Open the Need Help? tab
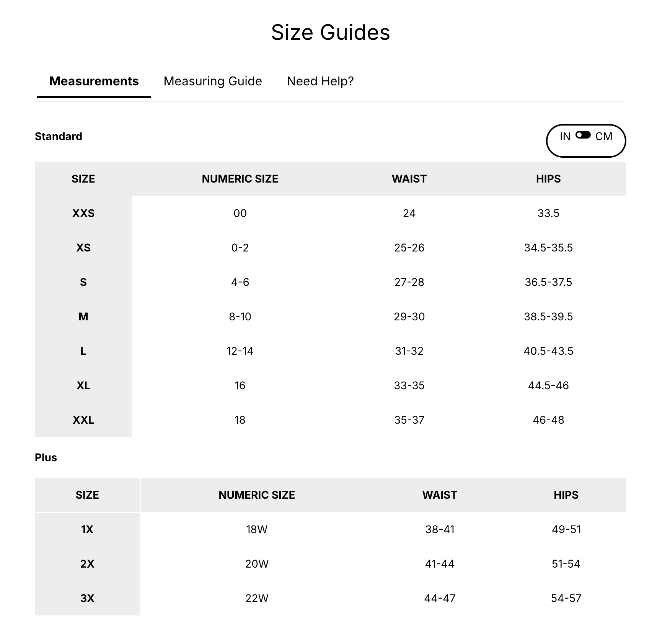 click(x=320, y=81)
